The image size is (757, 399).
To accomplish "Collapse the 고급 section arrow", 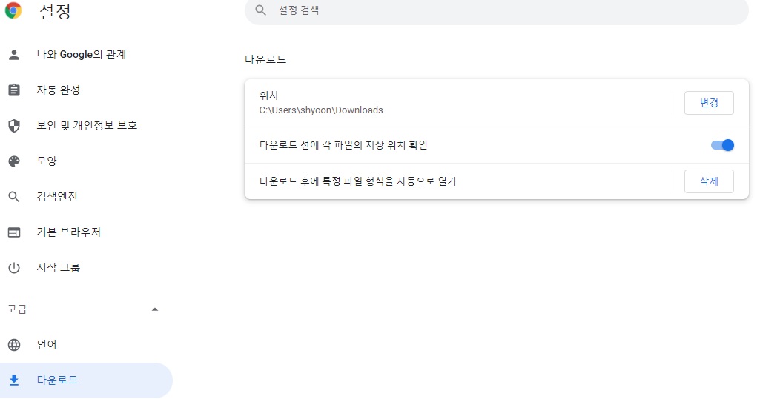I will point(154,309).
